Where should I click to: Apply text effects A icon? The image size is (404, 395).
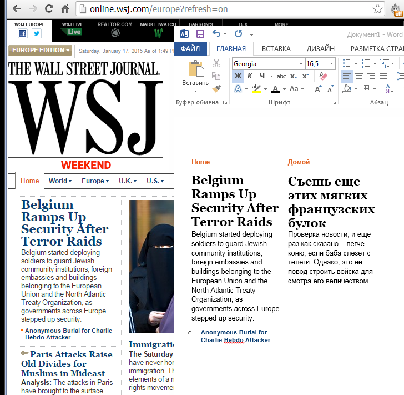tap(238, 89)
